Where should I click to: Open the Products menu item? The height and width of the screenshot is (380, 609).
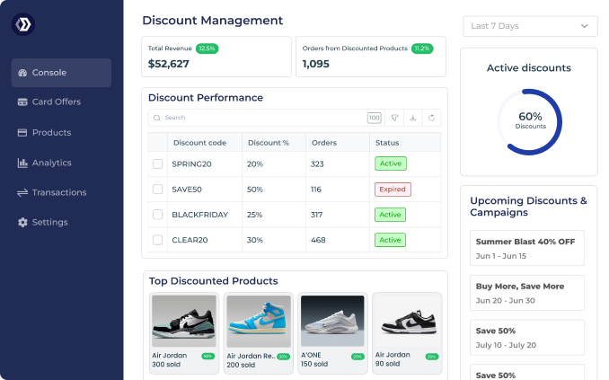click(x=51, y=132)
